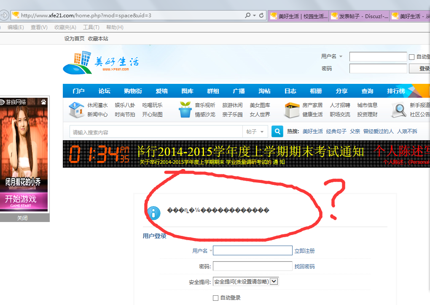Screen dimensions: 430x305
Task: Click the blue search magnifier button
Action: 277,131
